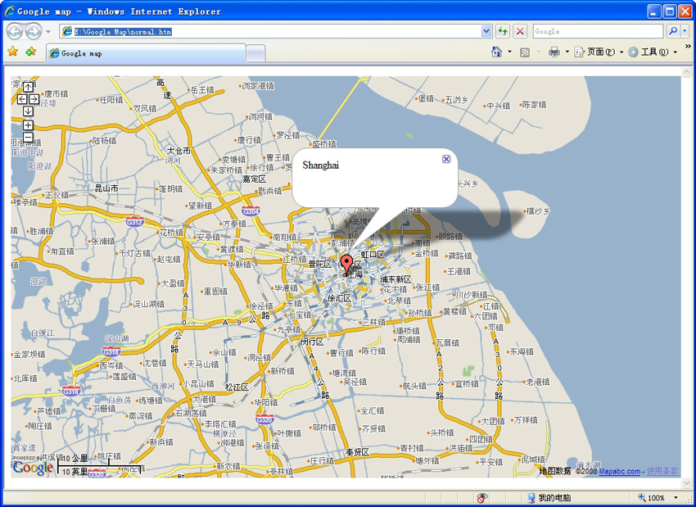The image size is (696, 507).
Task: Click the G312 highway shield
Action: (134, 221)
